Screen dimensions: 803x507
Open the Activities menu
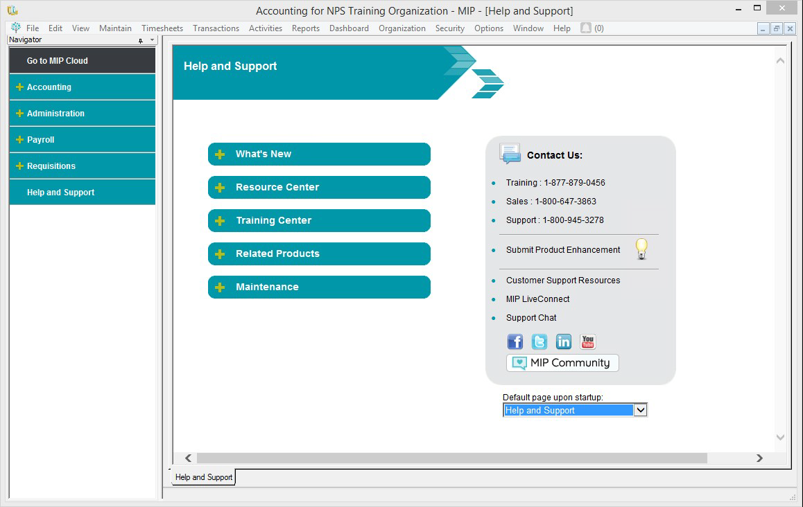pos(266,28)
